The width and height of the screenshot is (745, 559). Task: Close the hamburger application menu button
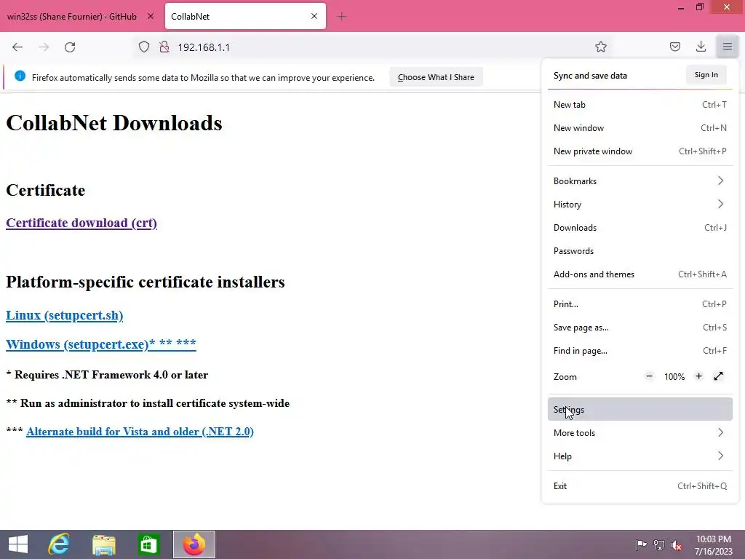(x=727, y=47)
